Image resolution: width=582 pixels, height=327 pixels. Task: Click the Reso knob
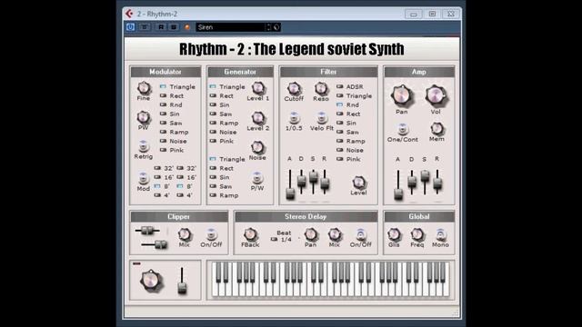tap(321, 89)
